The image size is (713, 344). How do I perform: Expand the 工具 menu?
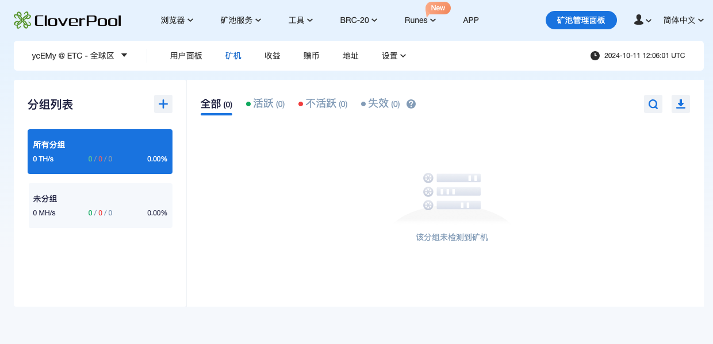pyautogui.click(x=301, y=20)
